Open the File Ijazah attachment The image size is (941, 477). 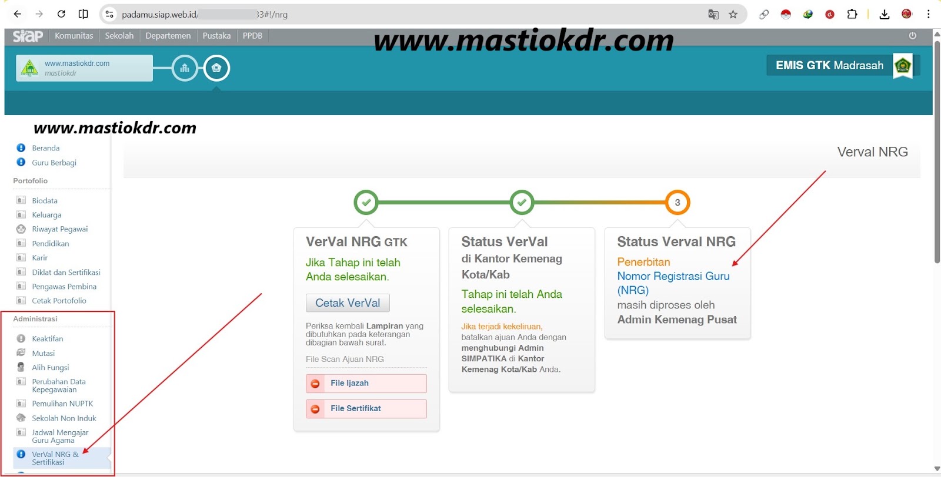click(366, 384)
